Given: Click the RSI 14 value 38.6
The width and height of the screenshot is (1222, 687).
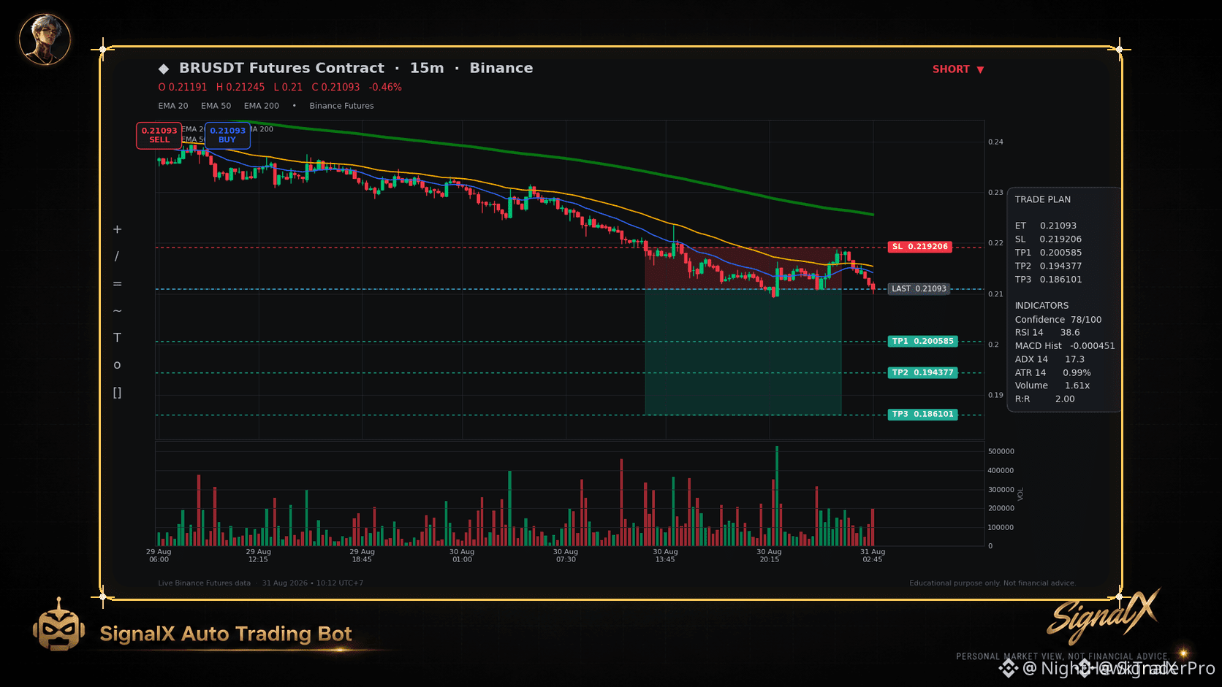Looking at the screenshot, I should [x=1070, y=333].
